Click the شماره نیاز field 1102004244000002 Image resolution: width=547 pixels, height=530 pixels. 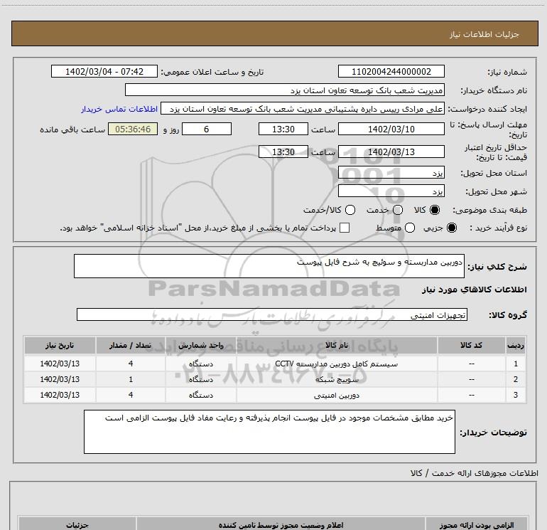[391, 72]
